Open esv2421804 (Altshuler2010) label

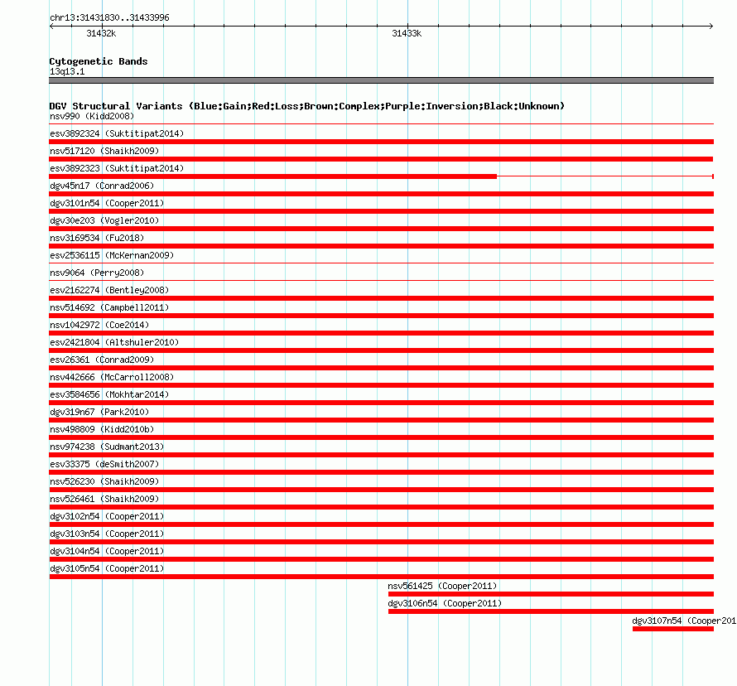pyautogui.click(x=114, y=342)
